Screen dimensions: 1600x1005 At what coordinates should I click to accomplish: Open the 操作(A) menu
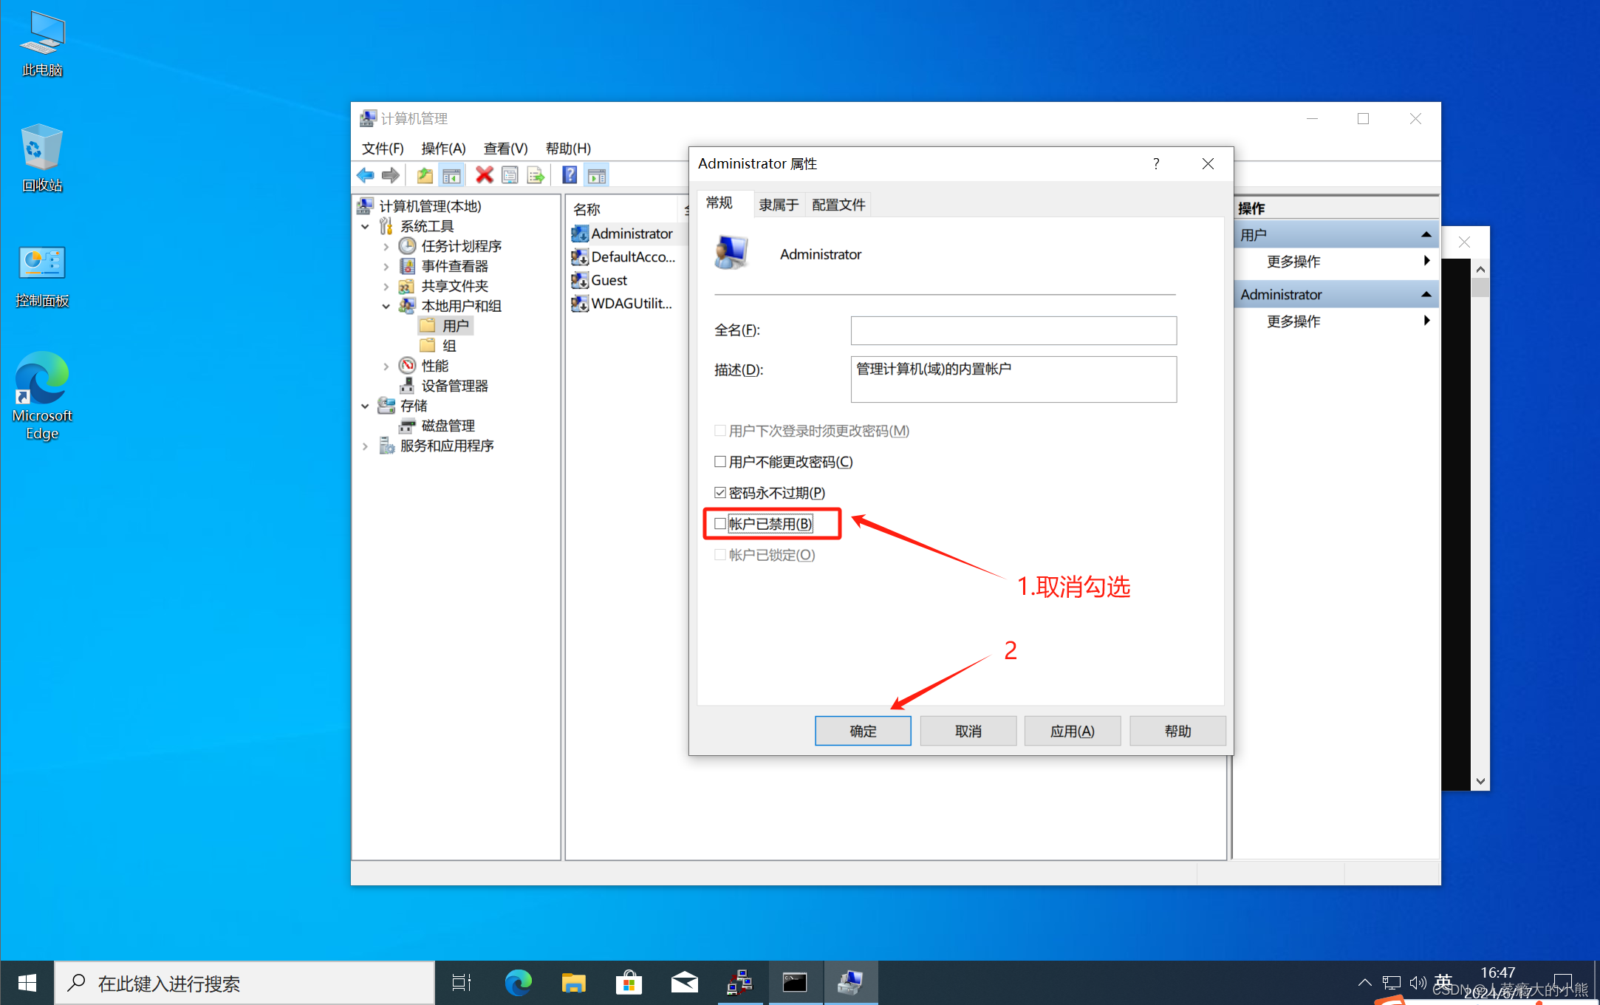tap(443, 149)
